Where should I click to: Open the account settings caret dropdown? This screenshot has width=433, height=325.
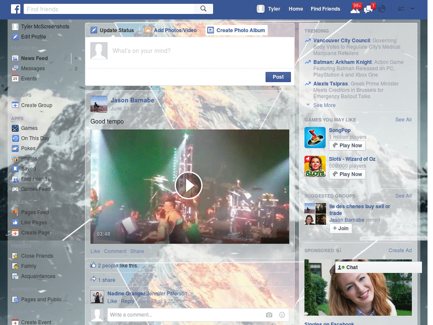pos(412,8)
